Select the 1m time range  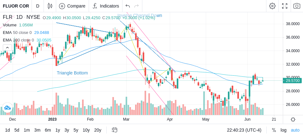click(27, 130)
